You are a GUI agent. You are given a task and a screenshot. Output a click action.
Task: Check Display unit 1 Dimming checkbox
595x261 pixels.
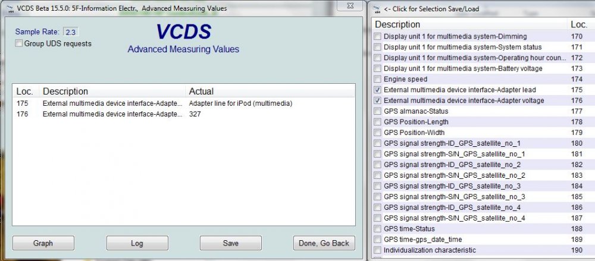(378, 37)
